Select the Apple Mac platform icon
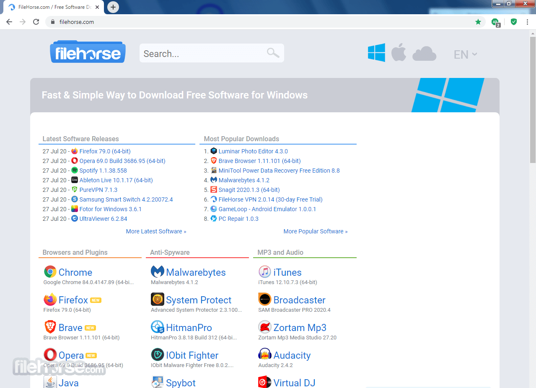The width and height of the screenshot is (536, 388). [399, 53]
